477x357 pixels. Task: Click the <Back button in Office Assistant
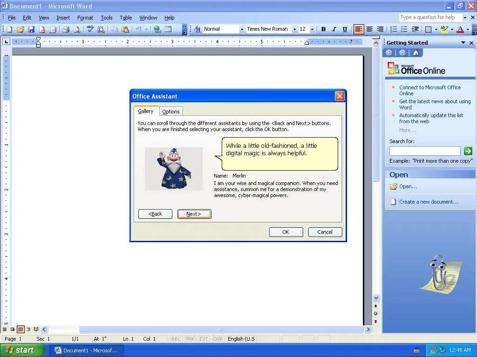click(155, 214)
